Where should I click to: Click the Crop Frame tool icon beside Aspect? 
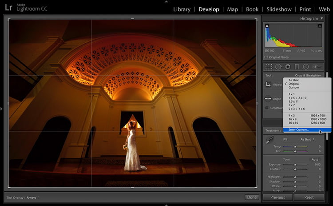click(x=268, y=84)
